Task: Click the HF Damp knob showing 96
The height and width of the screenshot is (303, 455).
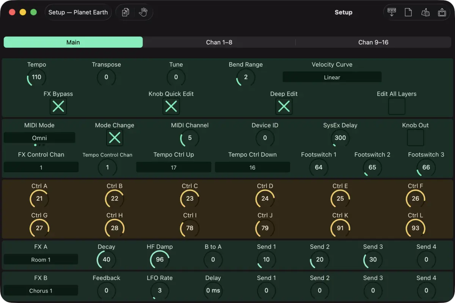Action: point(160,259)
